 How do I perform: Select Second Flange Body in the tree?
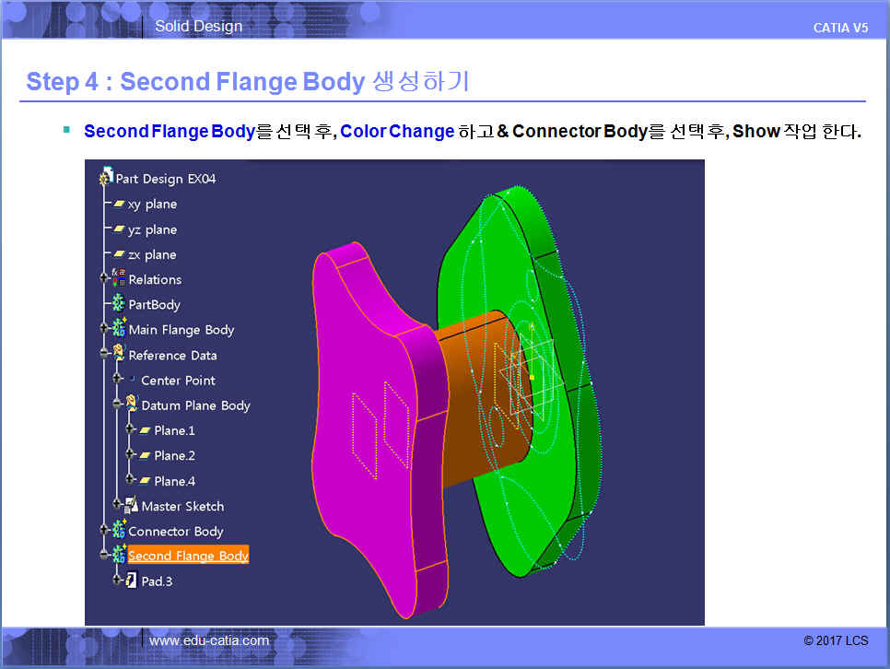(x=188, y=557)
